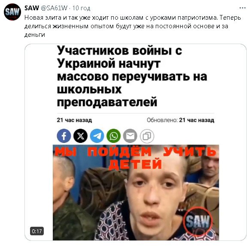Share article via X icon

click(x=80, y=136)
